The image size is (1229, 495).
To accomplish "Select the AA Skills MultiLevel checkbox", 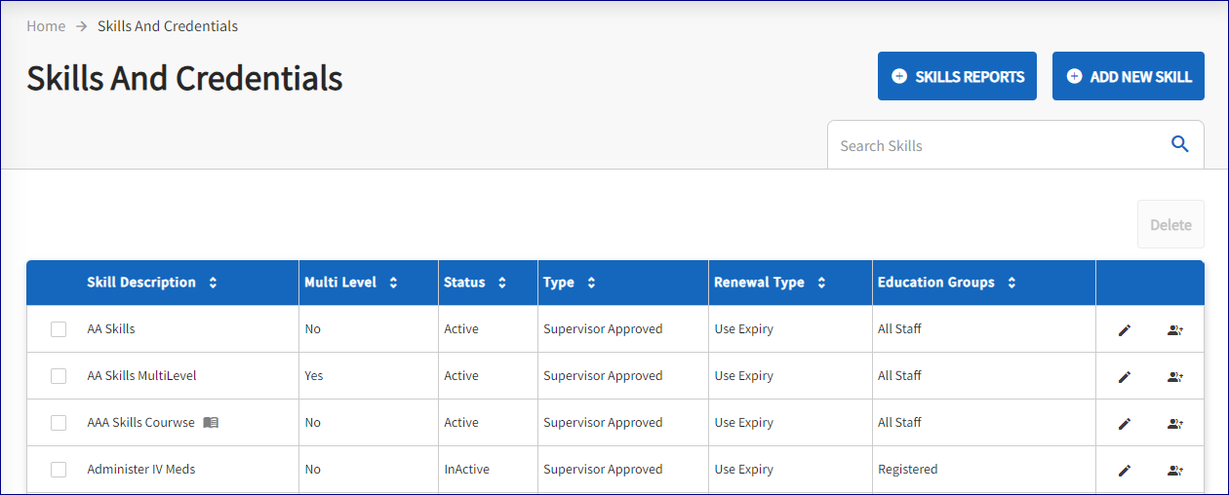I will point(59,376).
